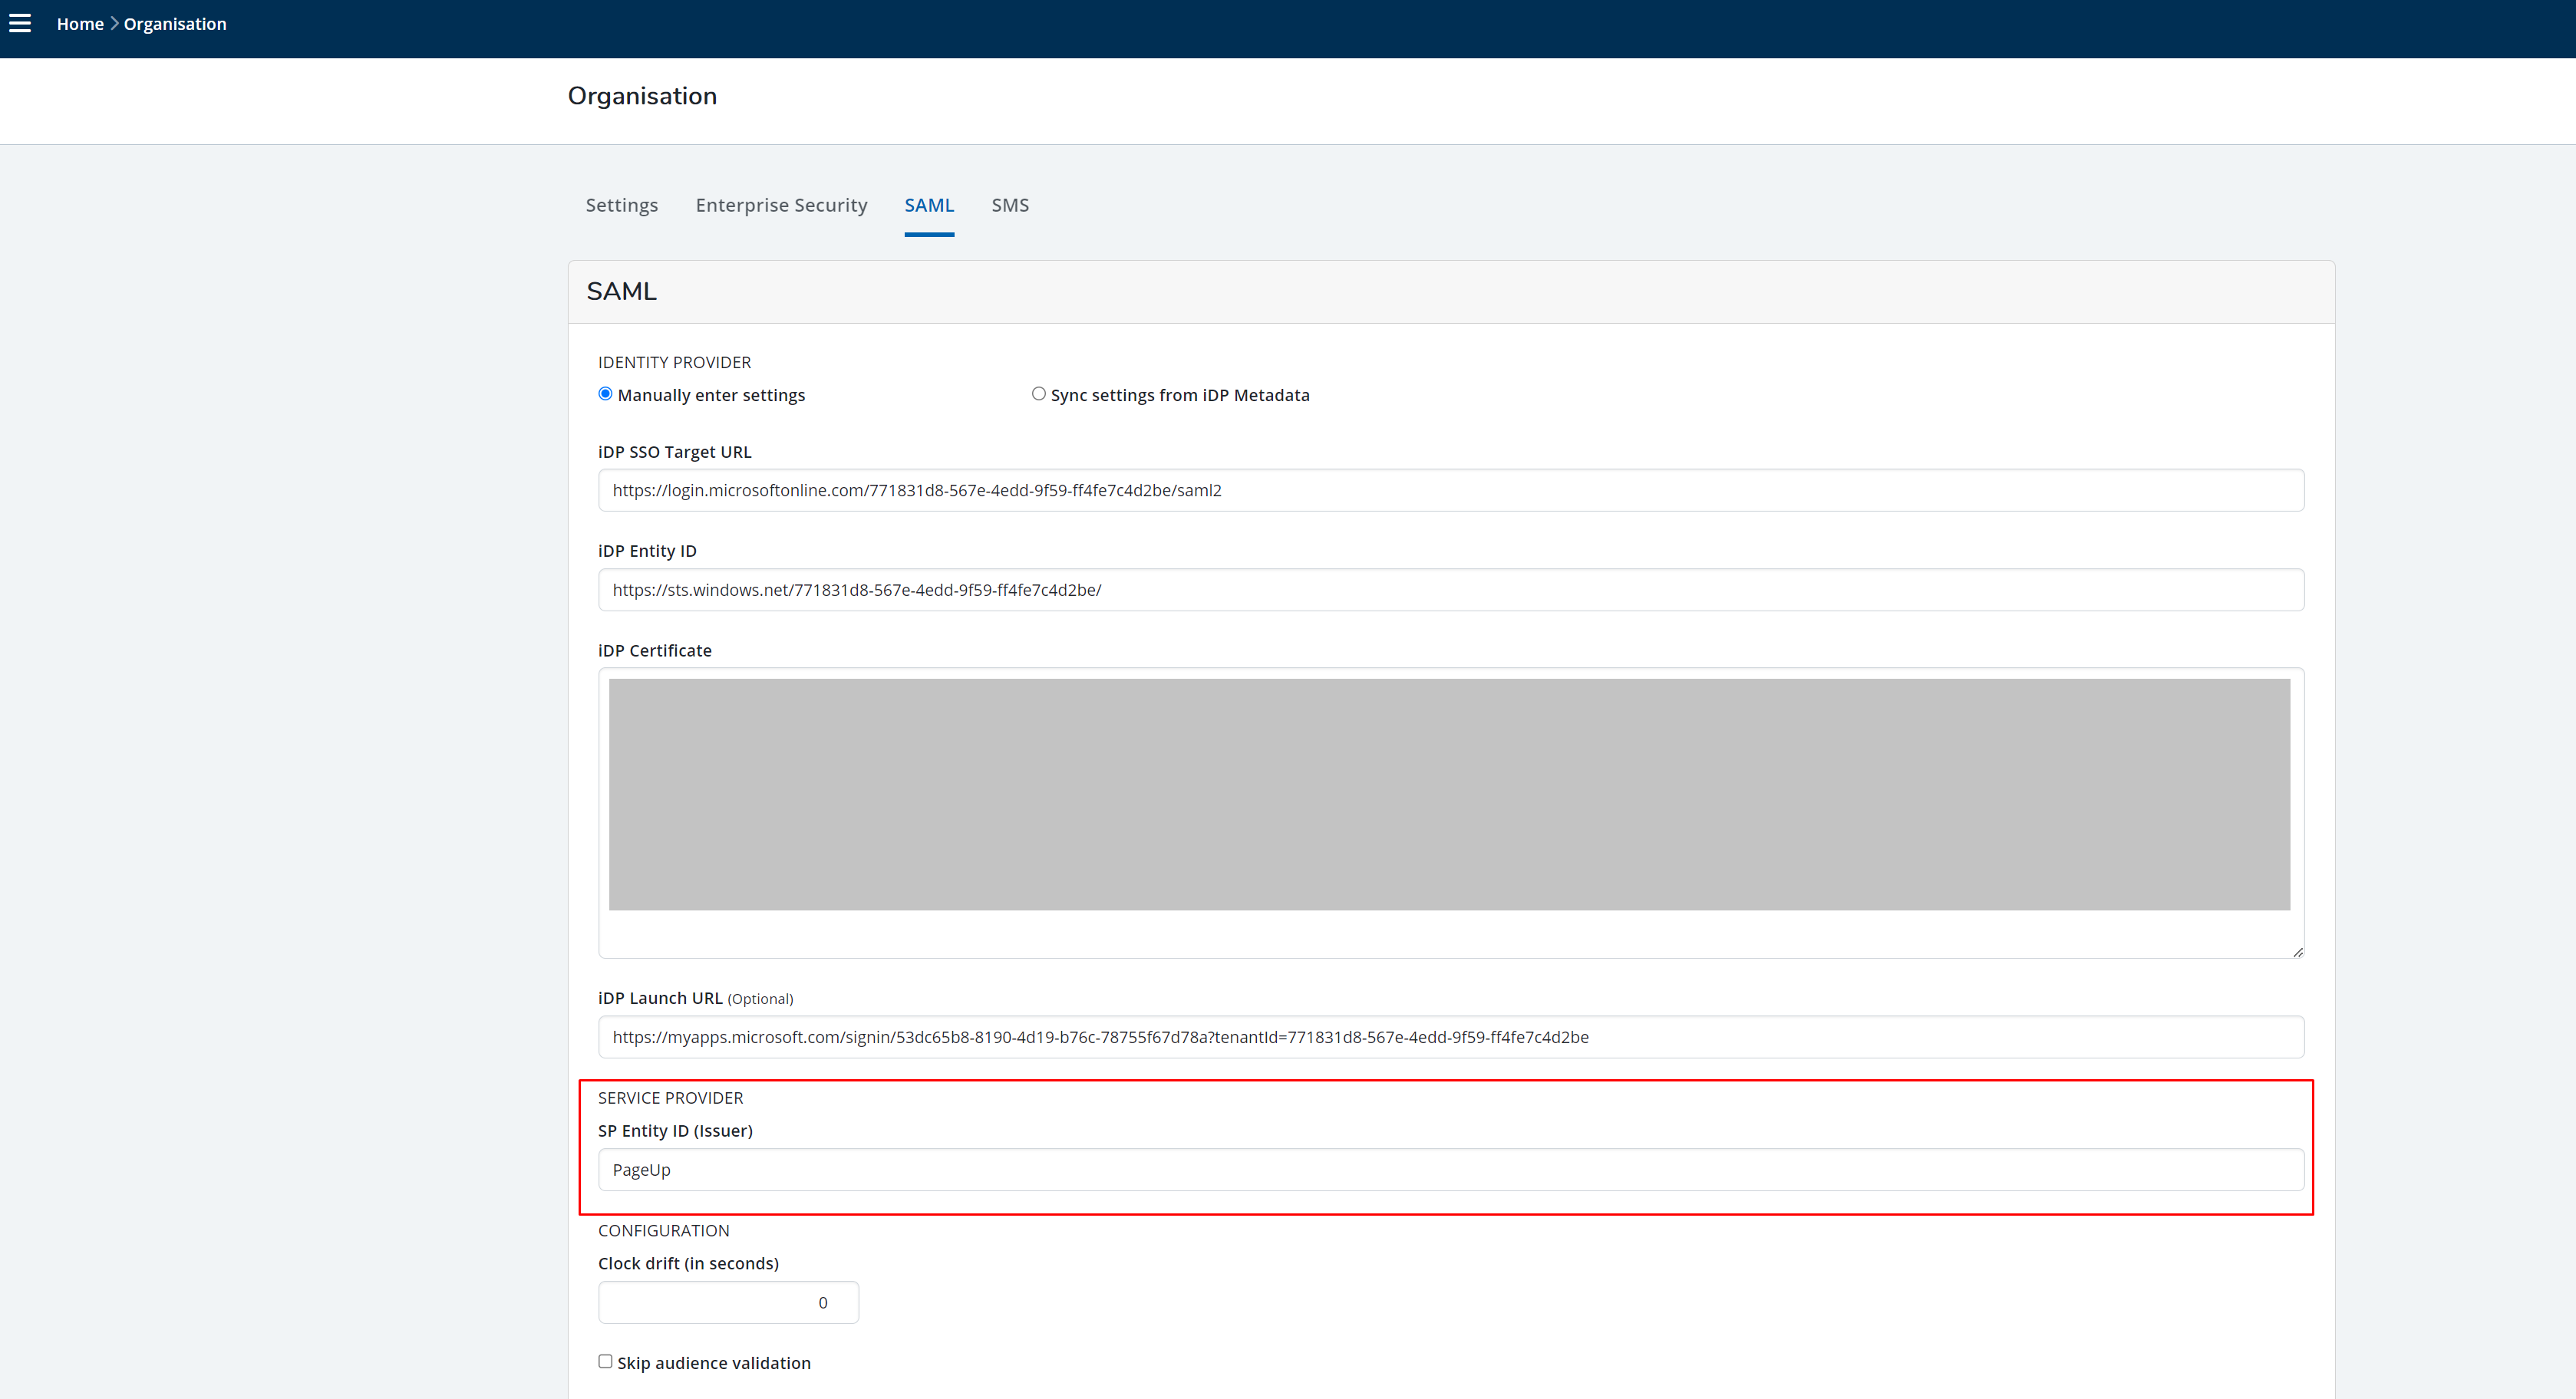Open the Enterprise Security tab
Viewport: 2576px width, 1399px height.
pos(781,205)
